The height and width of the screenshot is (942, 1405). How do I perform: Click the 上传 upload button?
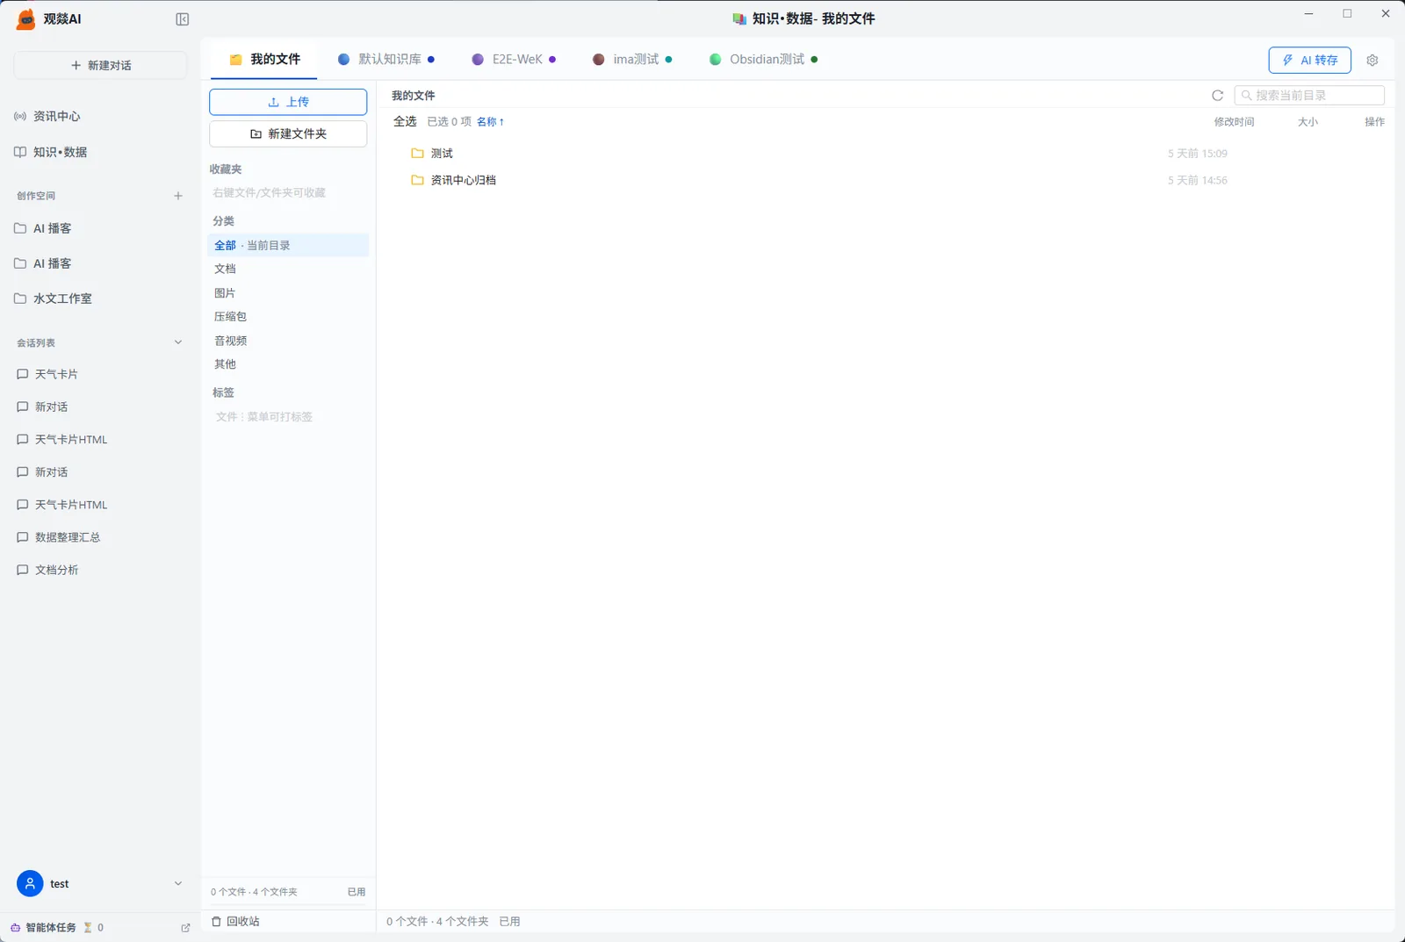tap(288, 102)
